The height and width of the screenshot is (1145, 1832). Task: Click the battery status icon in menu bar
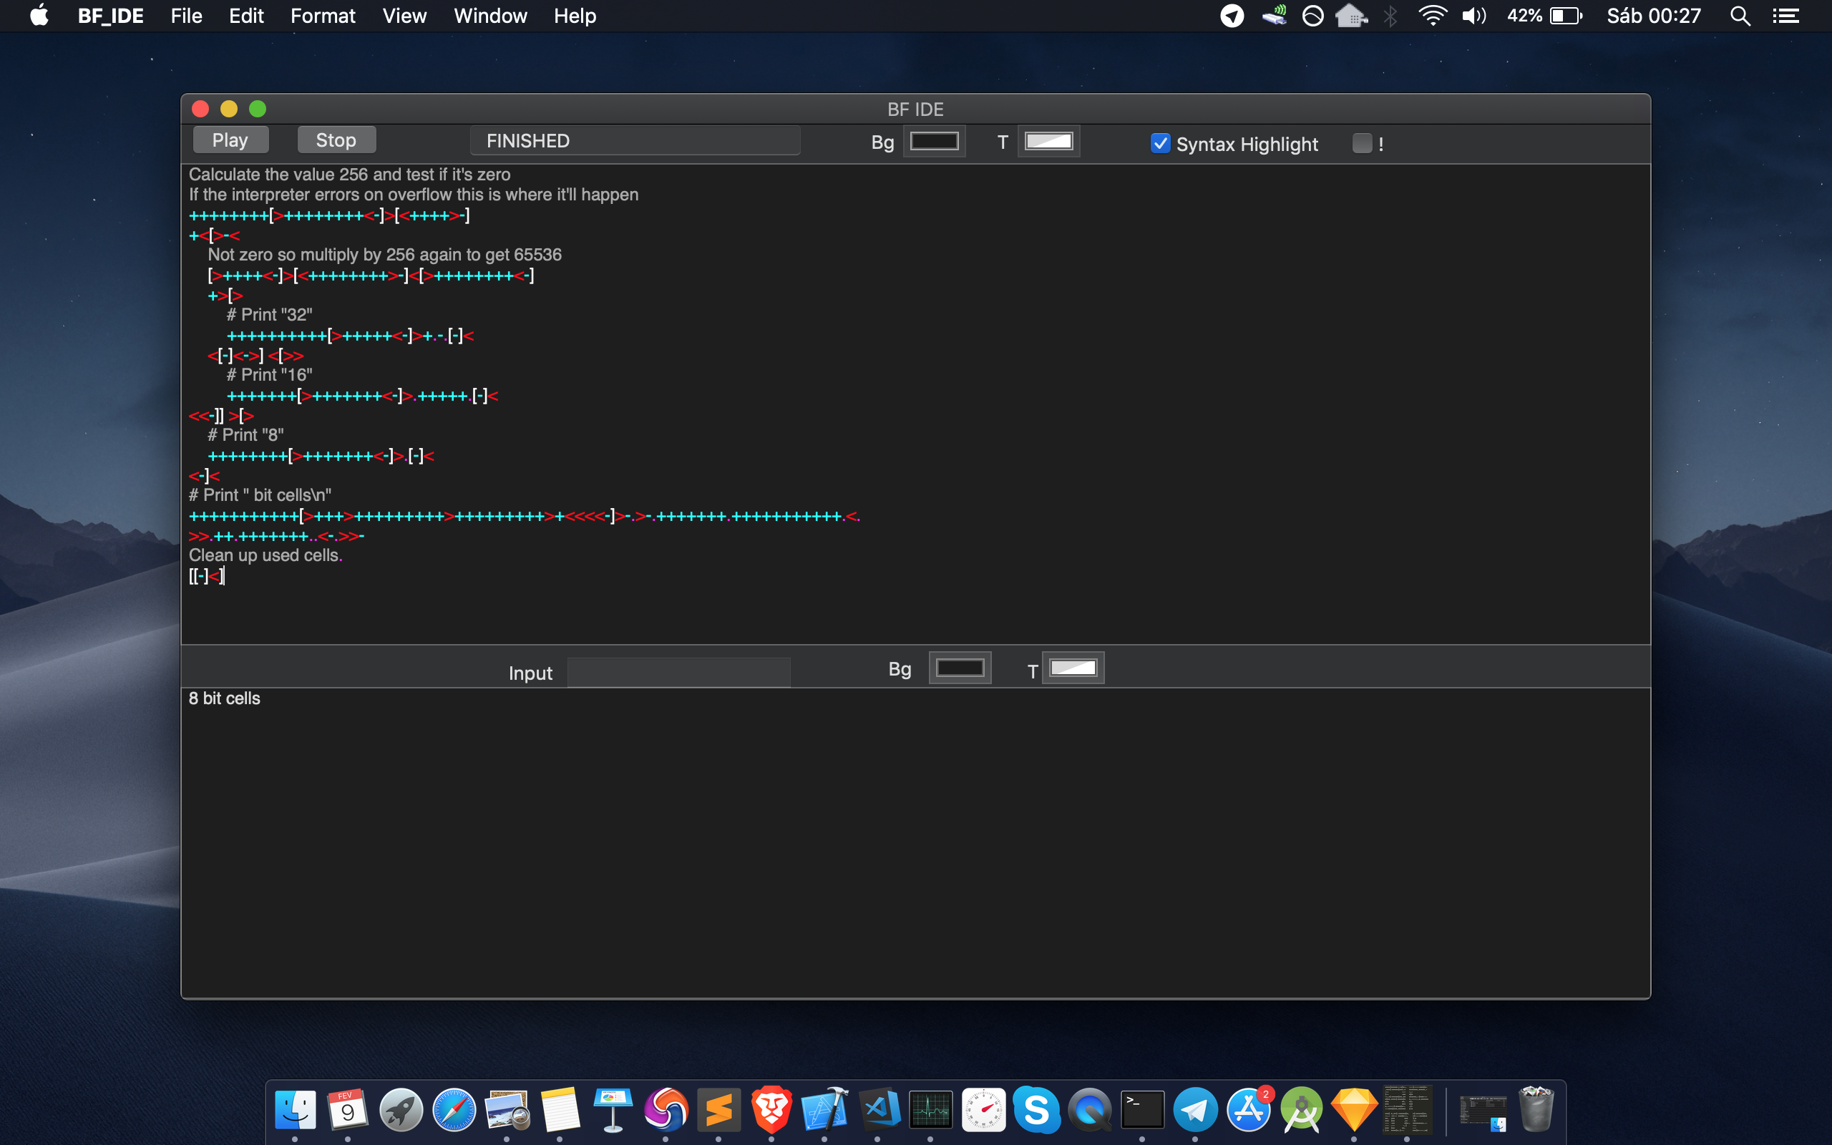point(1571,16)
